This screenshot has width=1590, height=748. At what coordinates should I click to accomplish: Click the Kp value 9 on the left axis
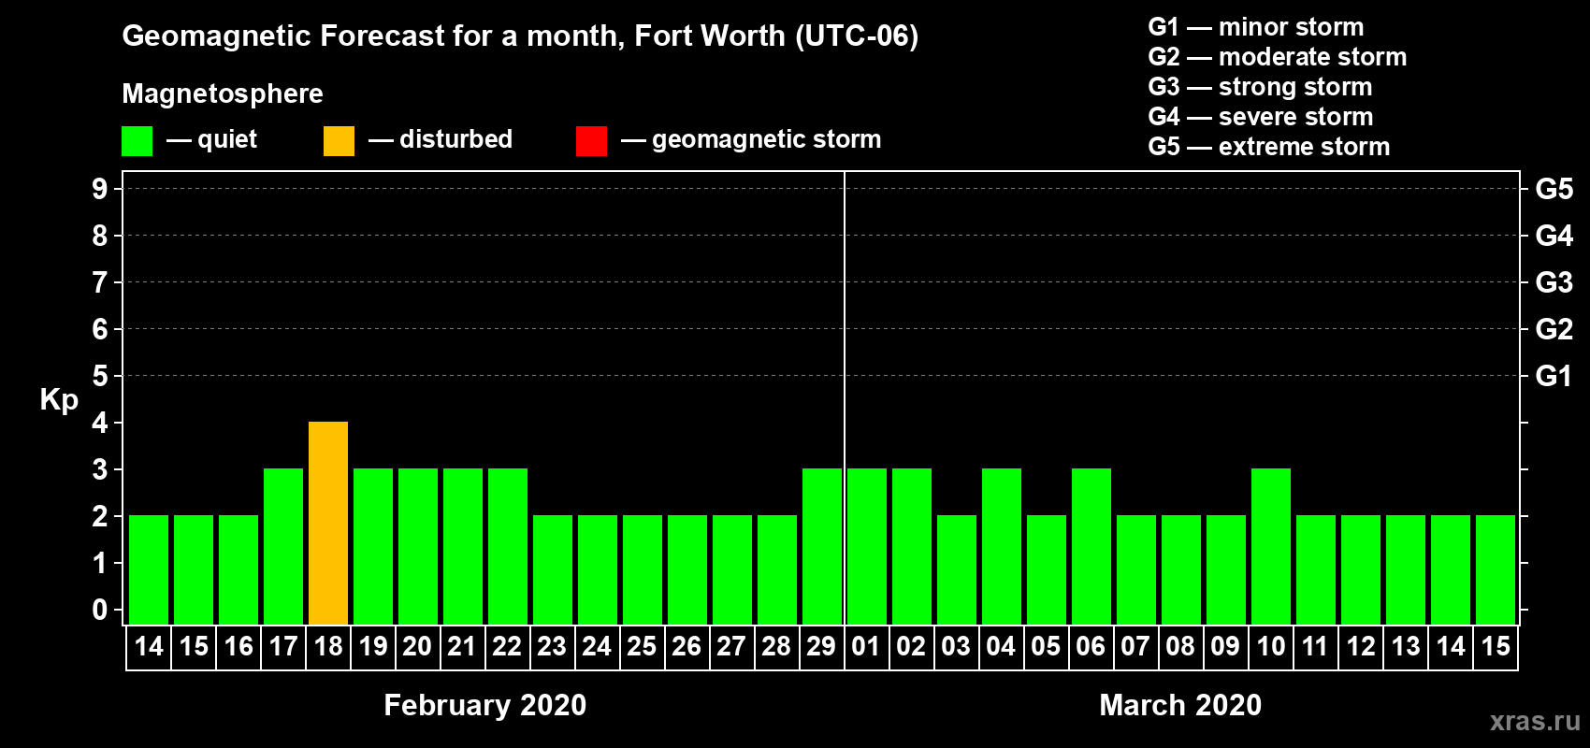point(100,189)
